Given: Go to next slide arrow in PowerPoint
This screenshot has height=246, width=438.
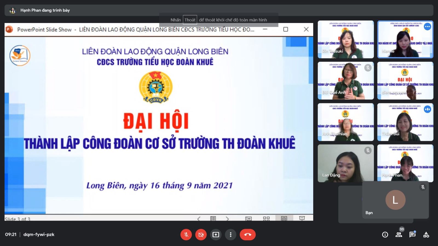Looking at the screenshot, I should (227, 218).
